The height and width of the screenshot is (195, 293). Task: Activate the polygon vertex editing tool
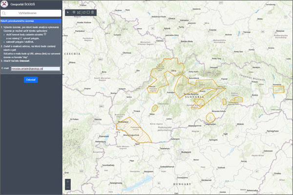(x=79, y=11)
